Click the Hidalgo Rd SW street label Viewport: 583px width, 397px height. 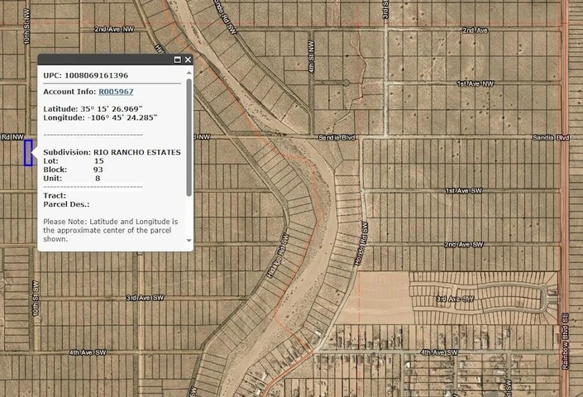[278, 256]
